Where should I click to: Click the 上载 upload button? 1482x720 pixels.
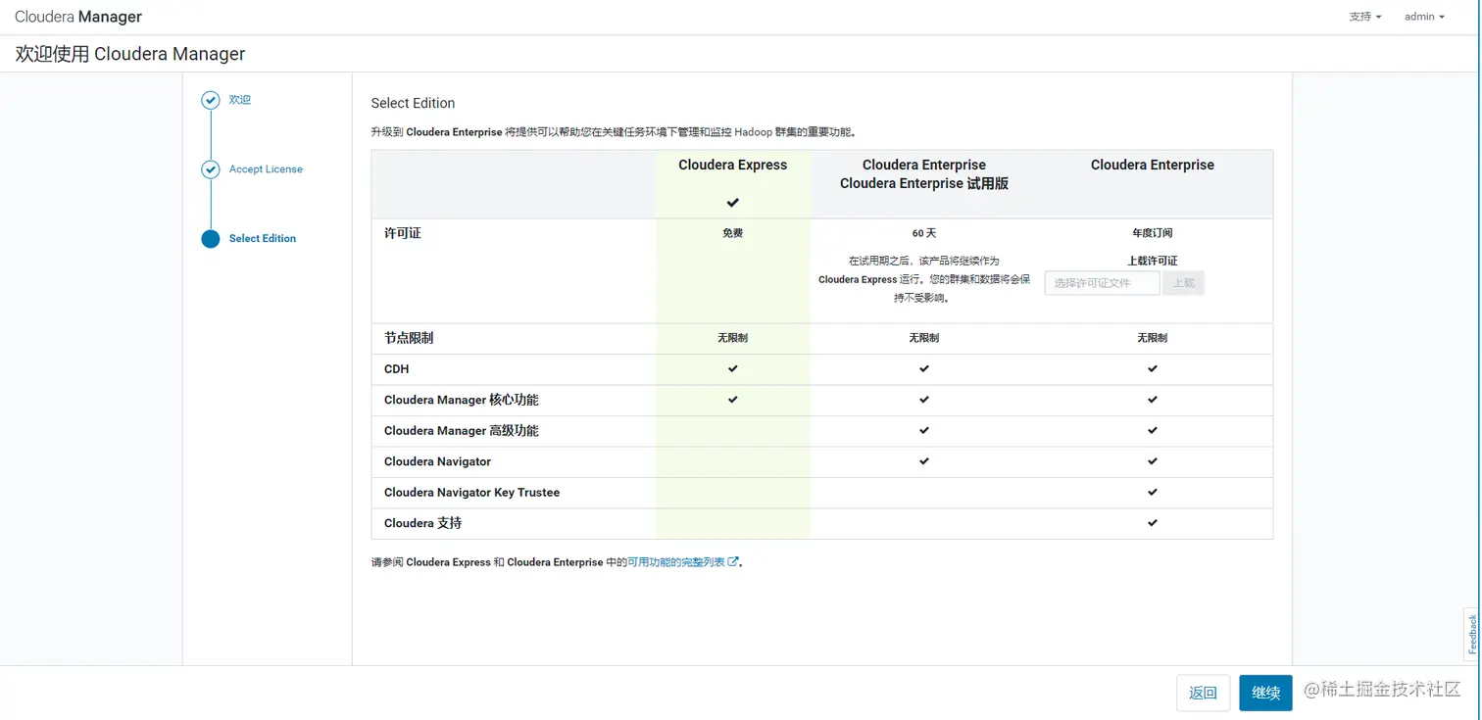pyautogui.click(x=1184, y=283)
